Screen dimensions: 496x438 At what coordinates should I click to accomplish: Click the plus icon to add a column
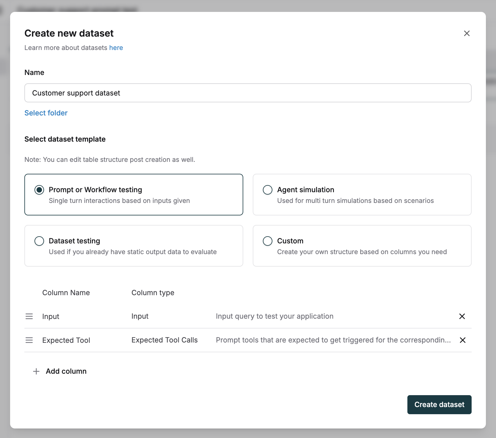(x=36, y=371)
